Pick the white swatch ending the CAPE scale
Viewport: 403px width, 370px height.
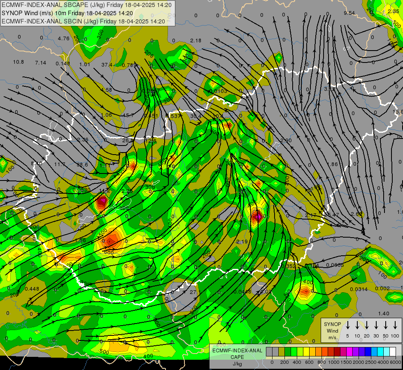tap(392, 352)
